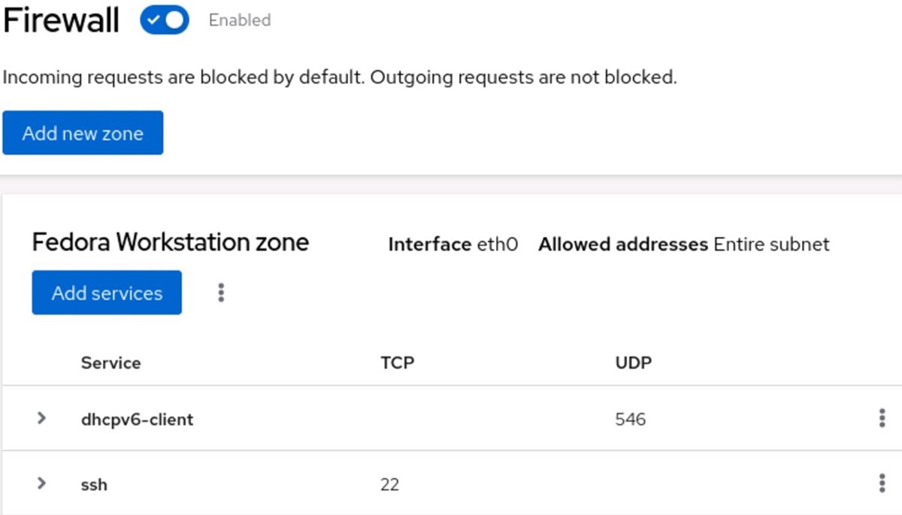Screen dimensions: 902x515
Task: Select the ssh service name
Action: (x=94, y=485)
